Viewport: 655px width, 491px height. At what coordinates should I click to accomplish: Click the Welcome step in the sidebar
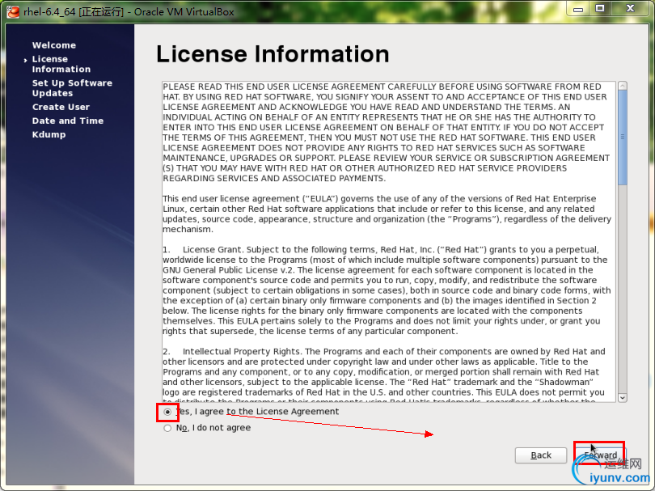pos(54,45)
